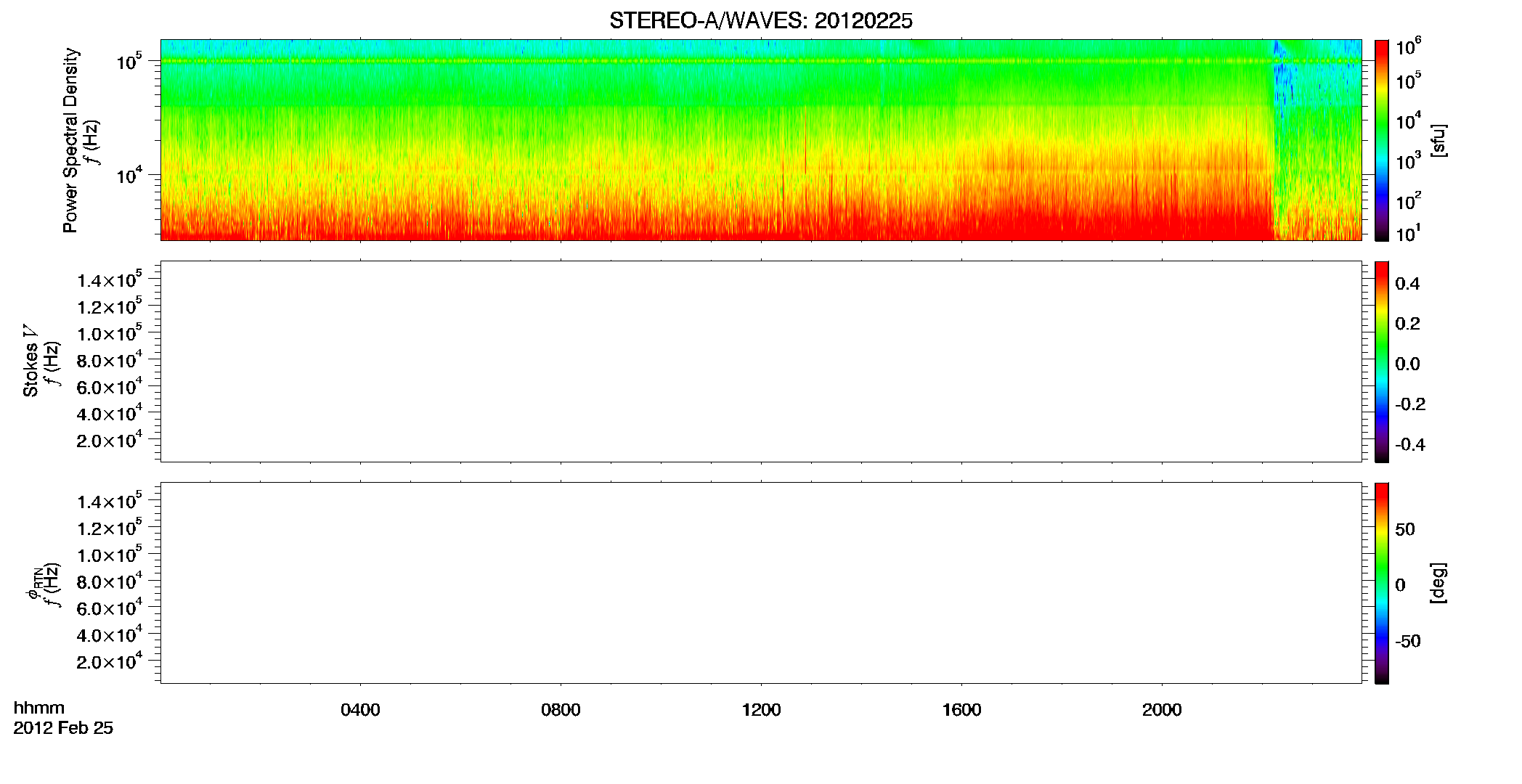
Task: Click the [sfu] colorbar unit label
Action: click(1438, 140)
